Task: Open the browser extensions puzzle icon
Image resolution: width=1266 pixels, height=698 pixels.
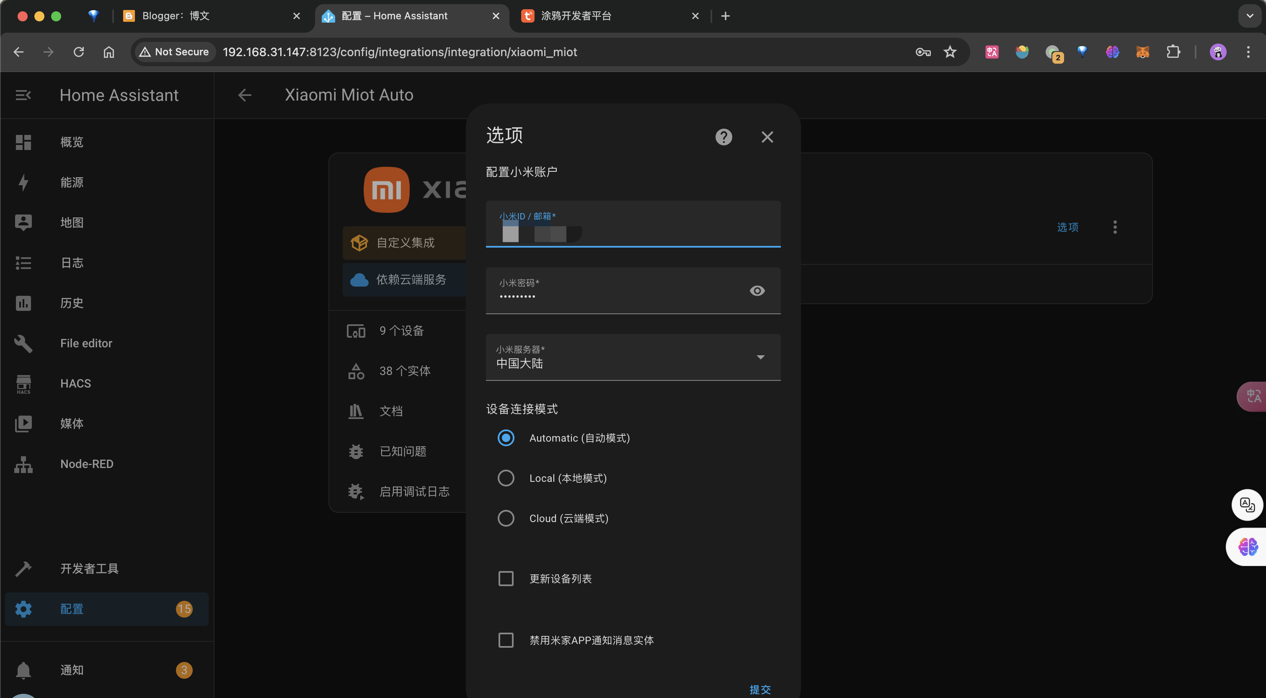Action: [x=1173, y=52]
